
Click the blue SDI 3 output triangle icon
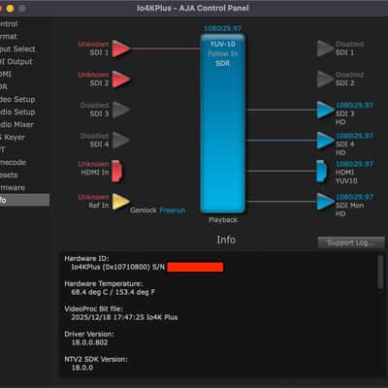pos(326,110)
